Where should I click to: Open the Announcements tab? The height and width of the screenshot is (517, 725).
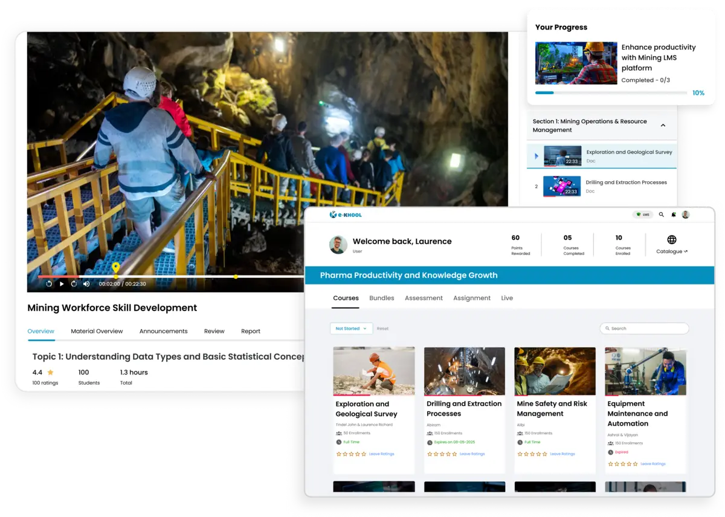pos(163,331)
